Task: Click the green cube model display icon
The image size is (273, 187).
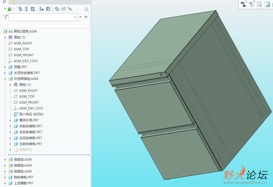Action: pos(10,9)
